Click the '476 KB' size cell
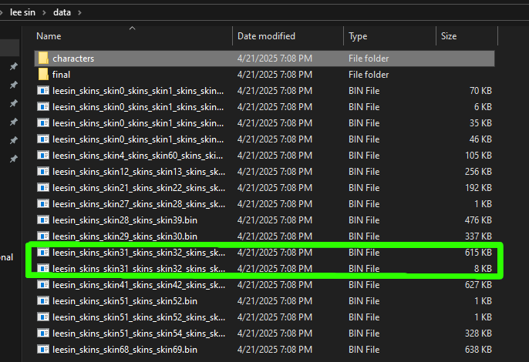 (x=478, y=220)
